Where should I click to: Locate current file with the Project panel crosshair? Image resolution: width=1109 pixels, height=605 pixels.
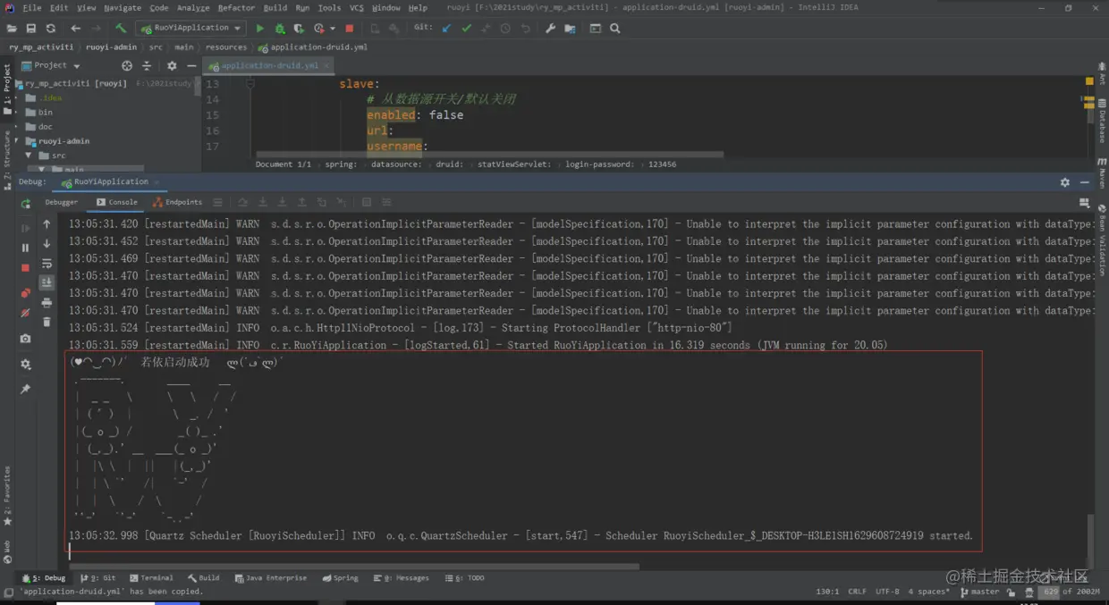pos(127,66)
